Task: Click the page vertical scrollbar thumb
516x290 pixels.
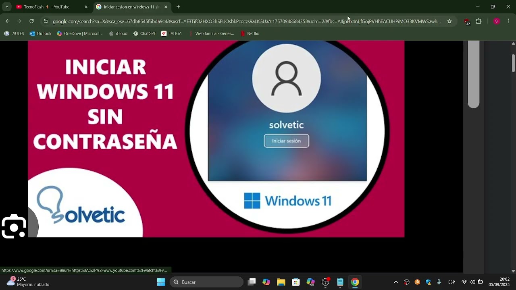Action: (513, 62)
